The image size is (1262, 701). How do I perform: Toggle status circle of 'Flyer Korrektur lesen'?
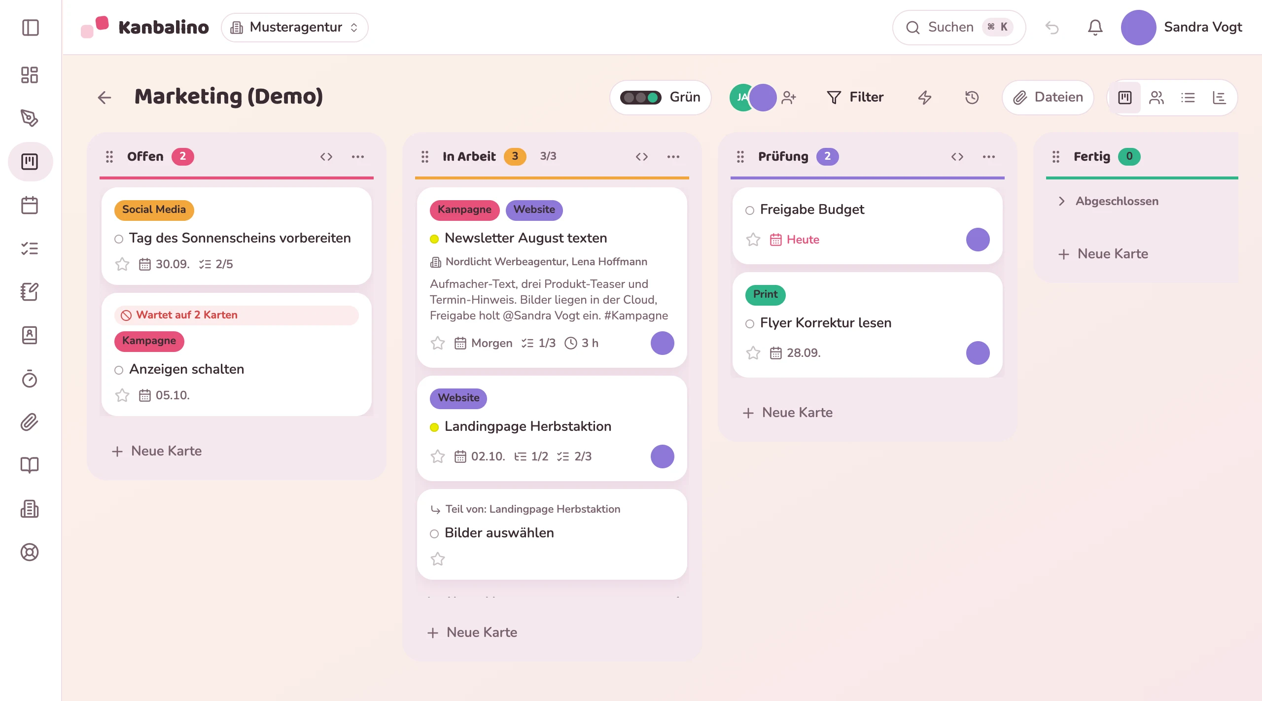click(750, 324)
